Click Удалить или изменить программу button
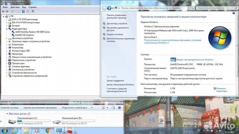239x134 pixels. pyautogui.click(x=40, y=108)
